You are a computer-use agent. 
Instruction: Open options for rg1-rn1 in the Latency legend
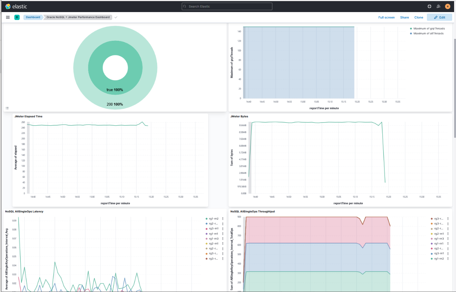tap(223, 234)
